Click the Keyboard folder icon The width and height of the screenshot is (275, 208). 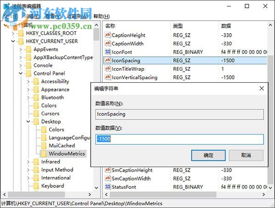pyautogui.click(x=36, y=186)
